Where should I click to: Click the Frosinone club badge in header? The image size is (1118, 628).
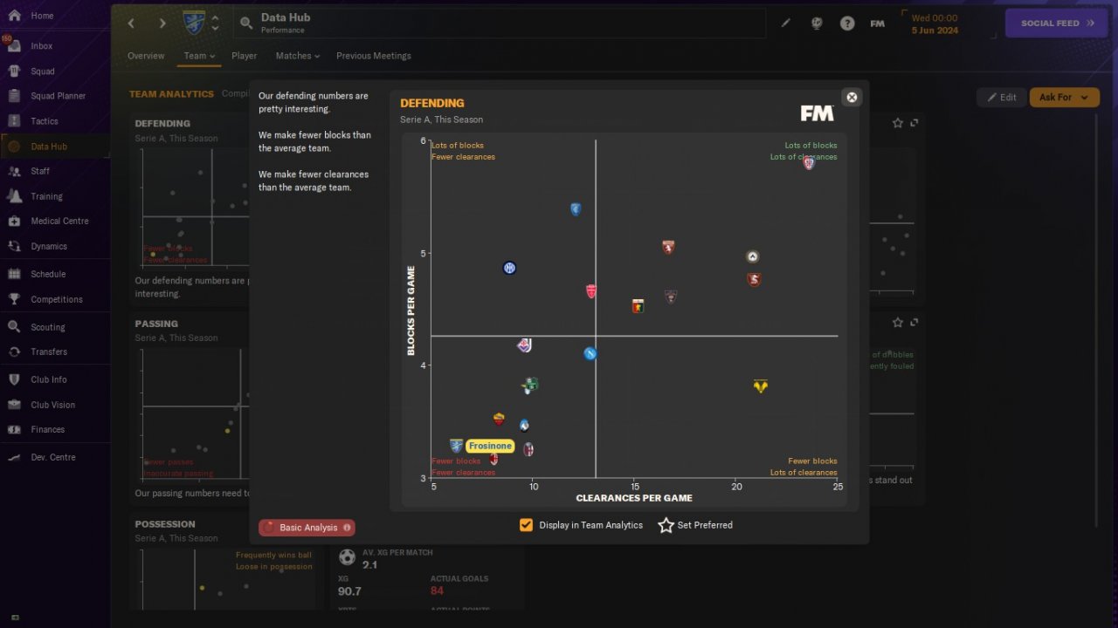tap(194, 23)
